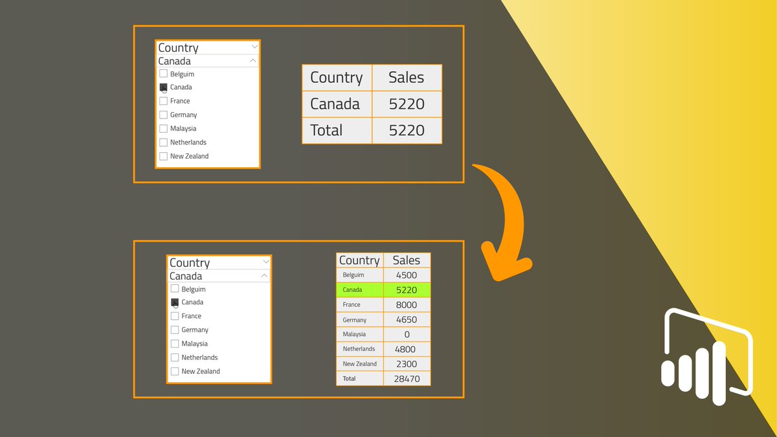Enable Malaysia checkbox in the lower slicer
This screenshot has height=437, width=777.
pyautogui.click(x=175, y=344)
